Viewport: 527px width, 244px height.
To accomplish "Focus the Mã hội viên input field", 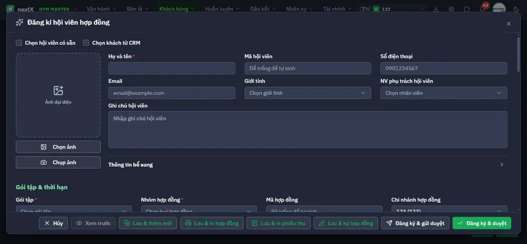I will (x=308, y=68).
